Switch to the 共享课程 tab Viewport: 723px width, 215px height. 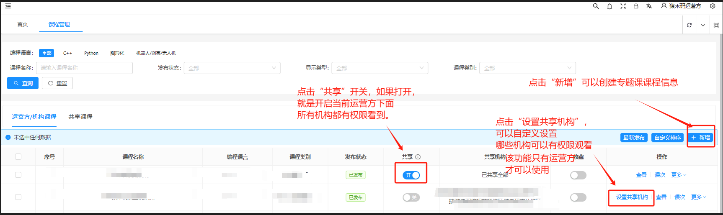(80, 117)
